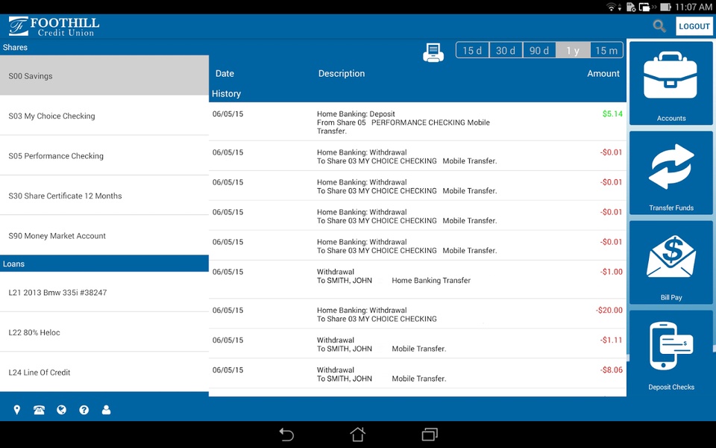Show the last 15 d of history
This screenshot has height=448, width=716.
point(472,50)
